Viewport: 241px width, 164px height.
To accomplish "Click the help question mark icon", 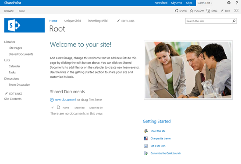I will pyautogui.click(x=237, y=3).
